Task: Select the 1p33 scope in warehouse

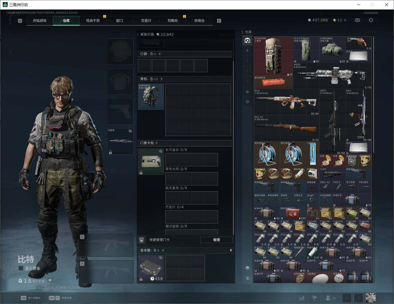Action: tap(333, 174)
